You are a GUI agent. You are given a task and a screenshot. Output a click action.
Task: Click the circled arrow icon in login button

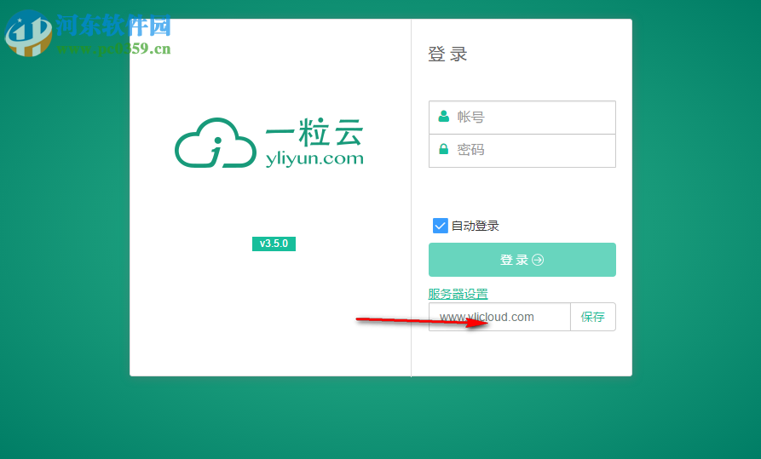pyautogui.click(x=538, y=260)
